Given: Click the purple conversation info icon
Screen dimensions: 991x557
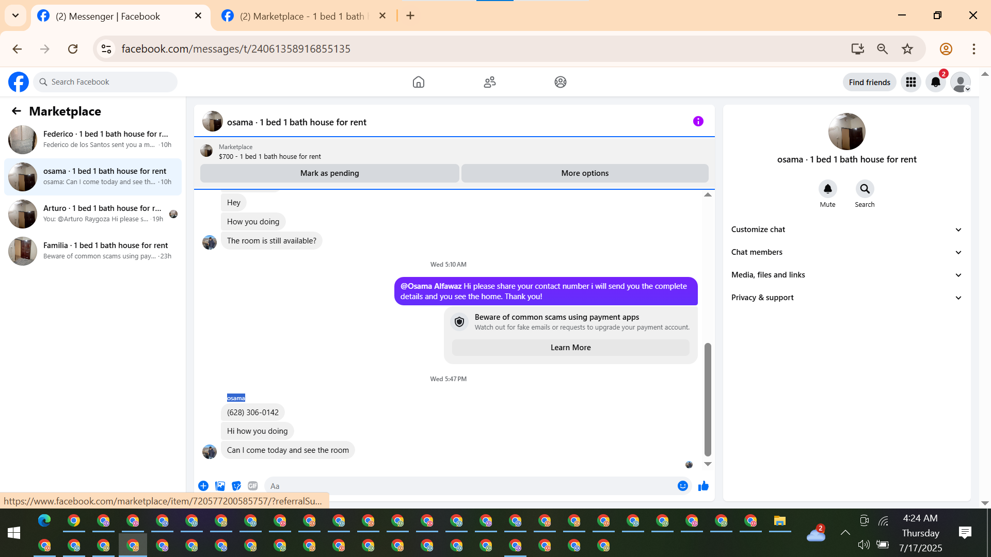Looking at the screenshot, I should pyautogui.click(x=698, y=122).
